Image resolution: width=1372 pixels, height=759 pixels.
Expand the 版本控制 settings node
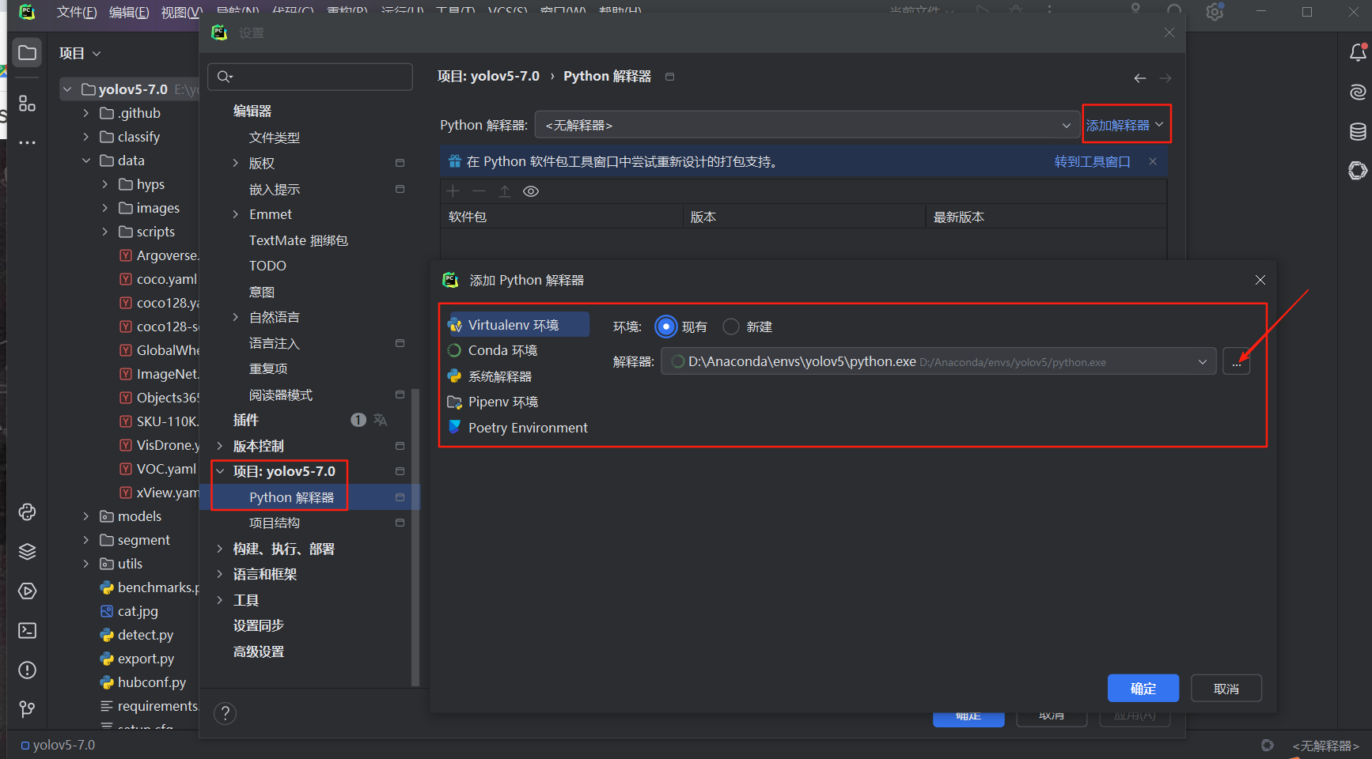pyautogui.click(x=220, y=446)
